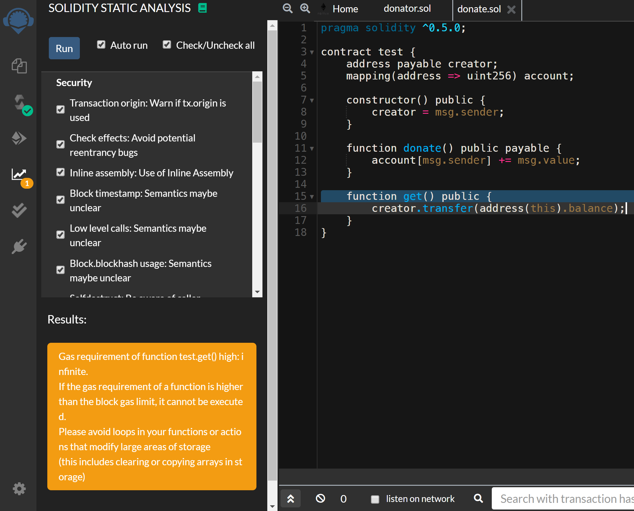Uncheck Low level calls option
This screenshot has width=634, height=511.
(61, 235)
